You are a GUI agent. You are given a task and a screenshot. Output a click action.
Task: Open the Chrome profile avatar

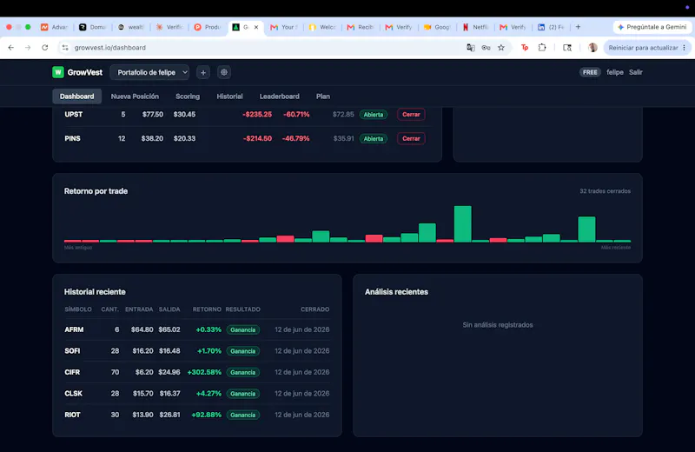[592, 48]
